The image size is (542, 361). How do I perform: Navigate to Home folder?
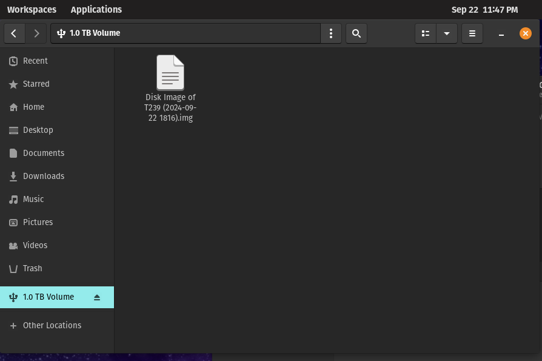tap(33, 107)
